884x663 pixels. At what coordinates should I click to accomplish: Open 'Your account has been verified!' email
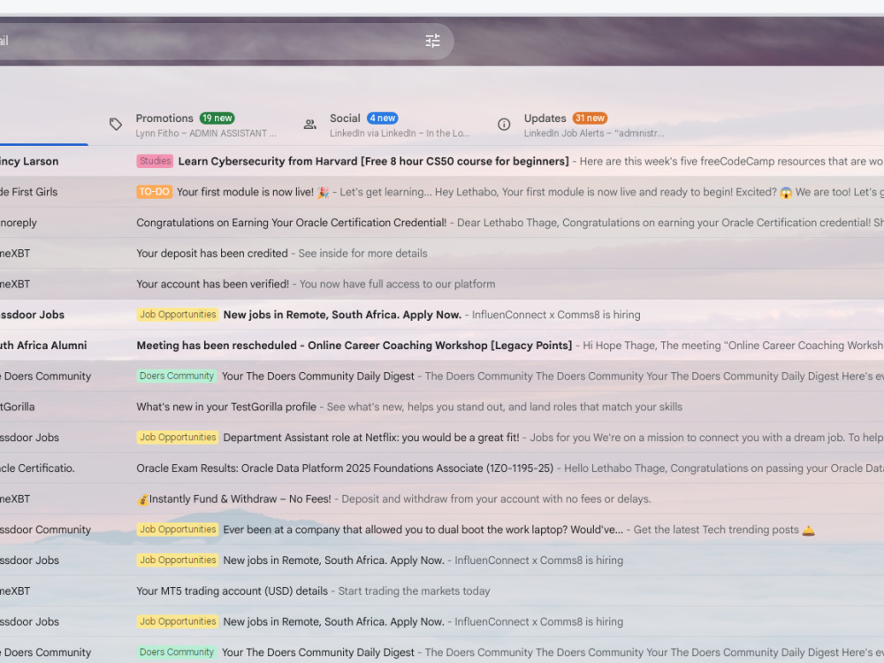coord(212,284)
